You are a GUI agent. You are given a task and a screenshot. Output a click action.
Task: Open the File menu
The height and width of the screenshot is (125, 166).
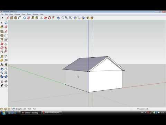(2, 14)
